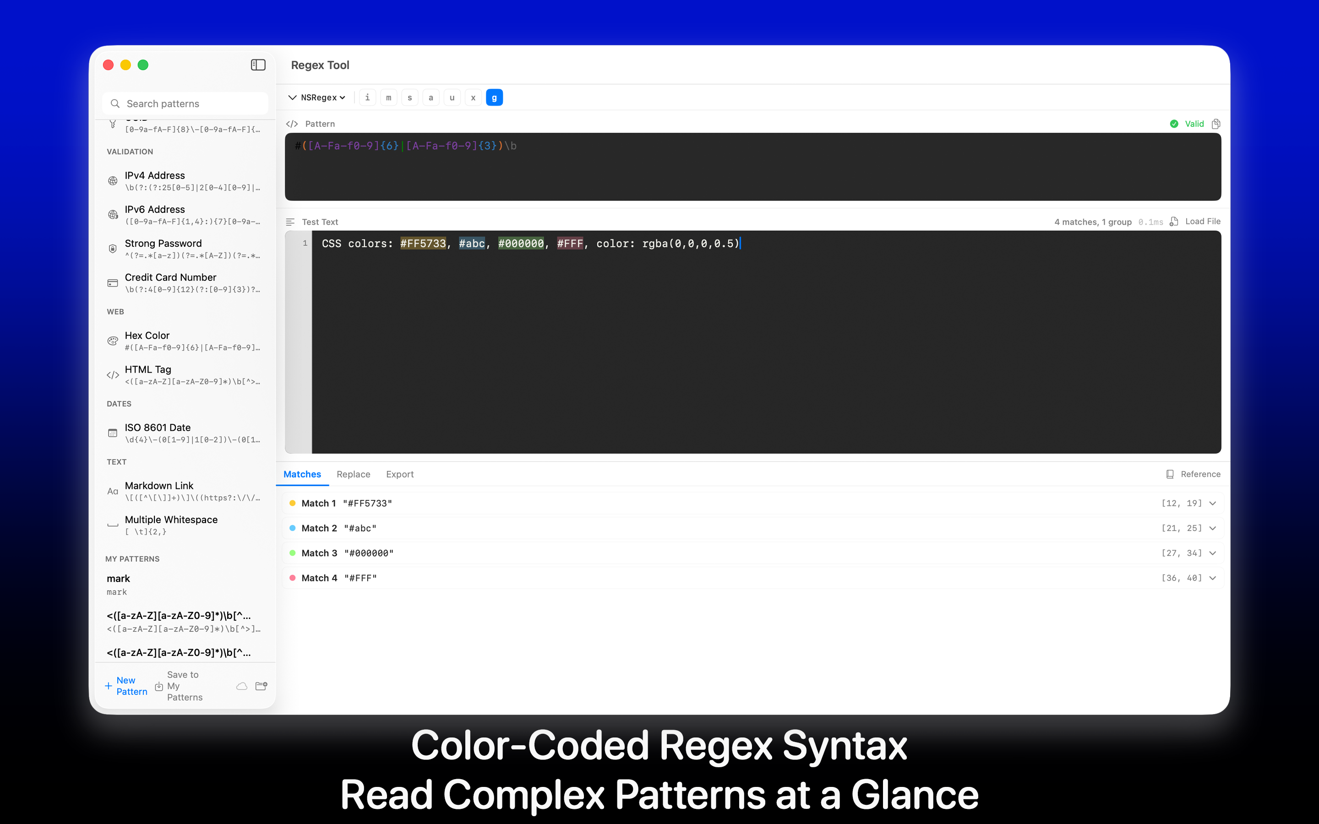Switch to the Replace tab
The height and width of the screenshot is (824, 1319).
[353, 474]
